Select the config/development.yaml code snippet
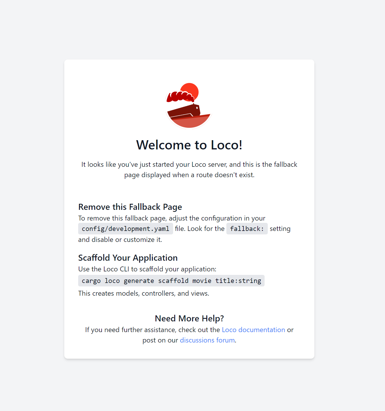 tap(125, 229)
